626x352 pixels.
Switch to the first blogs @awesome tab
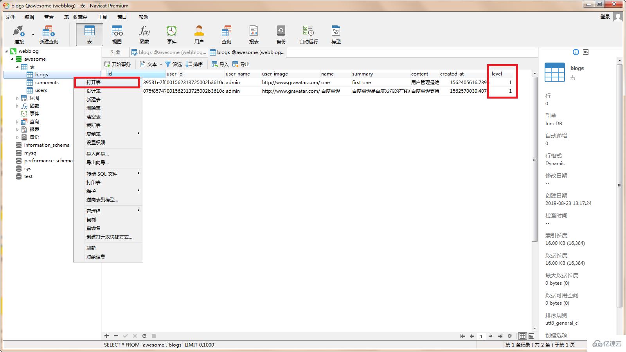168,52
